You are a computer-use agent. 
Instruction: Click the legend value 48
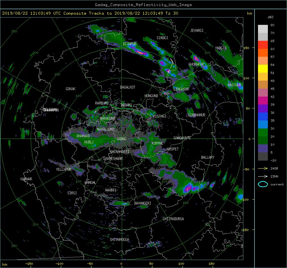tap(272, 81)
